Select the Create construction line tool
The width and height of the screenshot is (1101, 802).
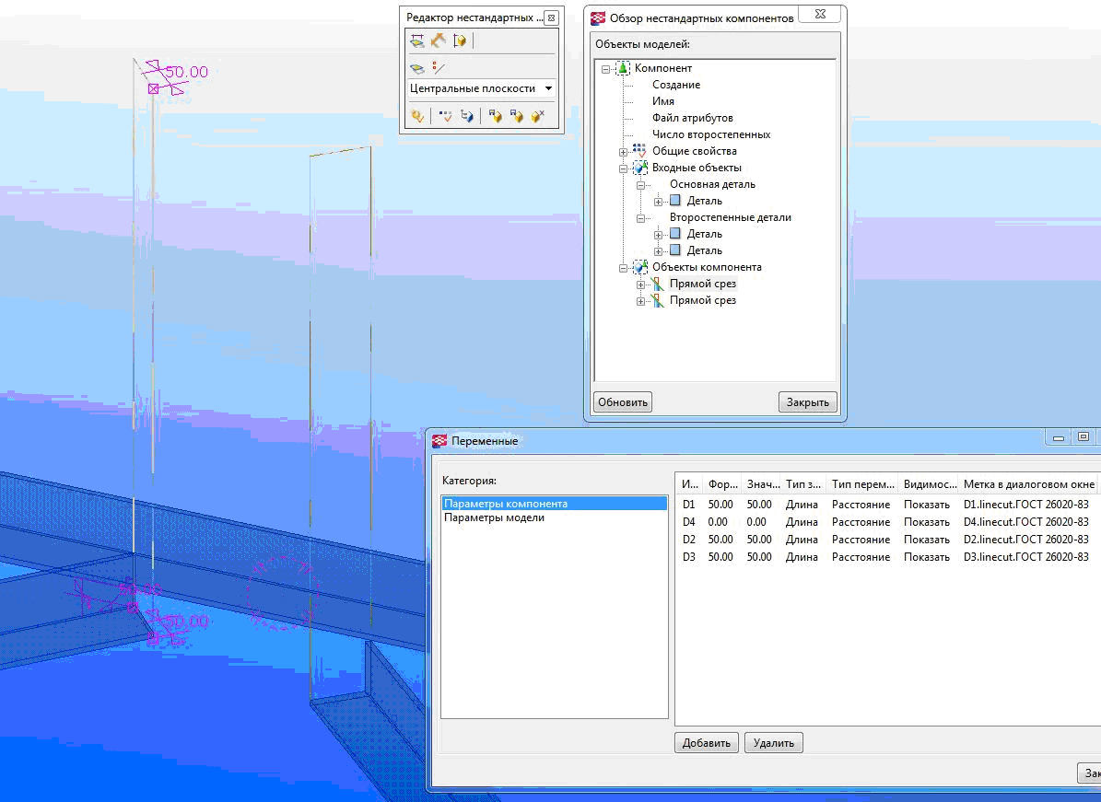(x=439, y=67)
